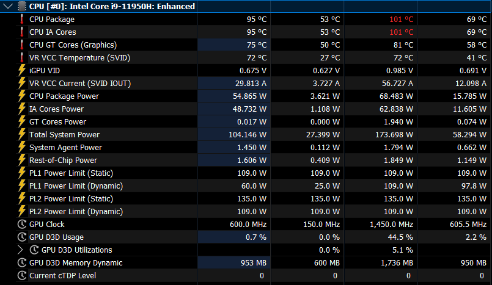The height and width of the screenshot is (285, 492).
Task: Click the clock icon beside GPU Clock
Action: [21, 224]
